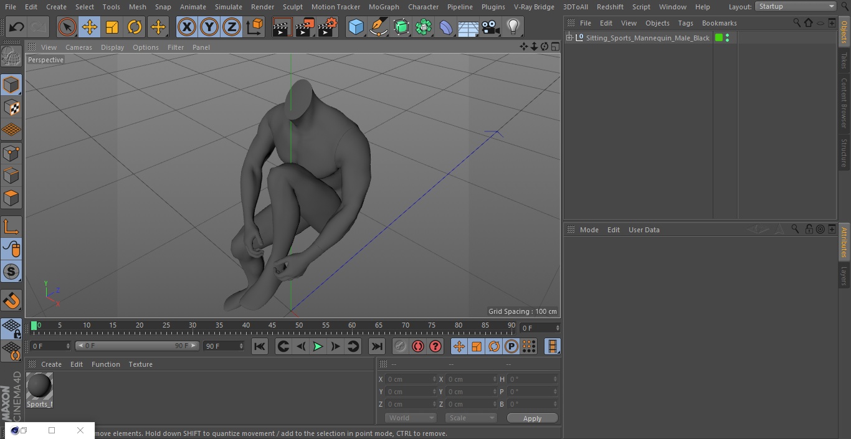Click the preview range slider bar

[137, 346]
